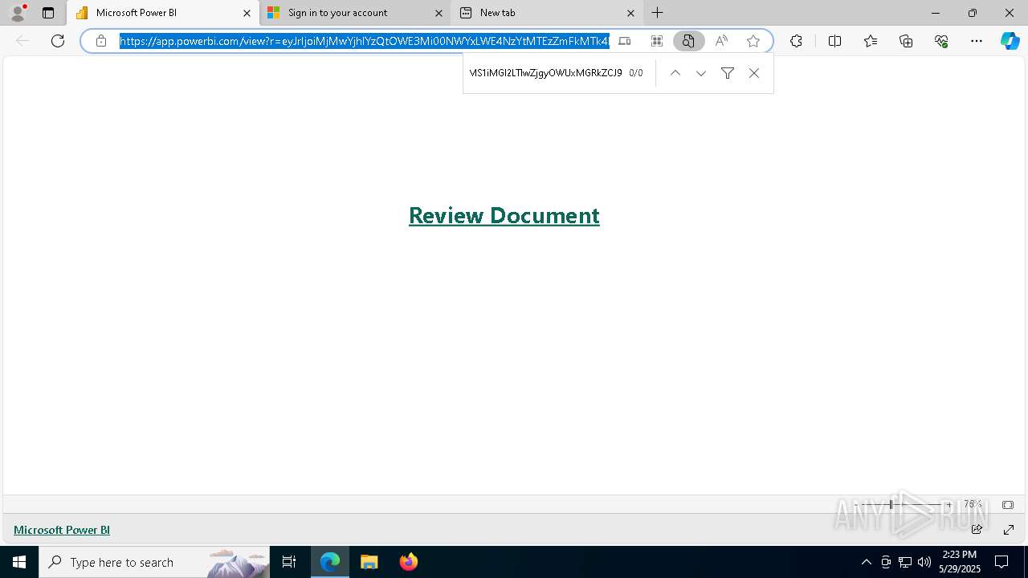Open the Power BI share icon

pyautogui.click(x=977, y=530)
